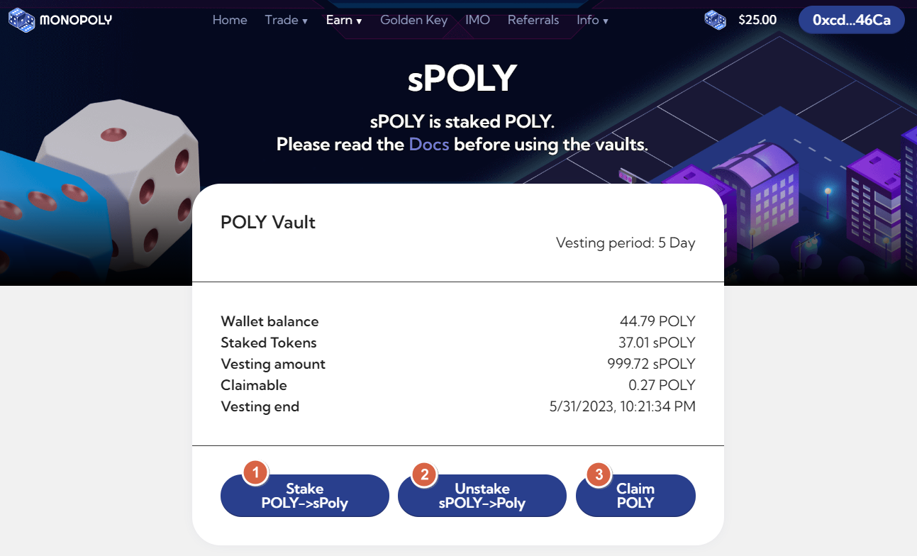The image size is (917, 556).
Task: Open the Referrals page
Action: point(533,20)
